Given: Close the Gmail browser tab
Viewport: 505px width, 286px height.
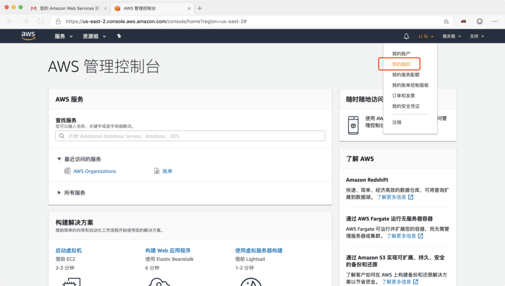Looking at the screenshot, I should pyautogui.click(x=106, y=9).
